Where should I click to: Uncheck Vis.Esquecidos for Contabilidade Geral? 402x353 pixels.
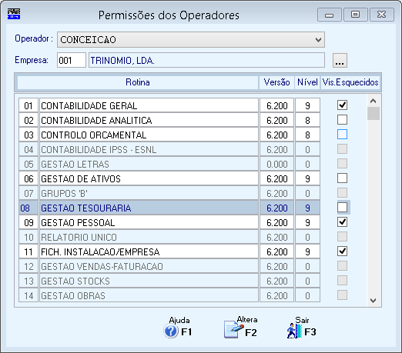pyautogui.click(x=342, y=105)
